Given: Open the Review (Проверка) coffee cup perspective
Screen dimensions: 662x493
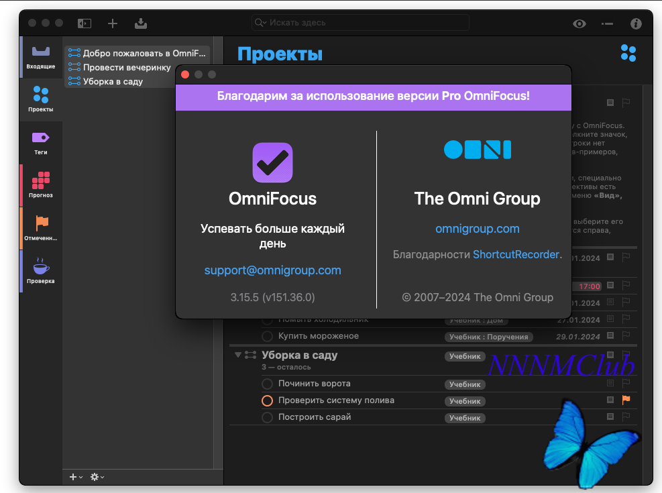Looking at the screenshot, I should [x=41, y=270].
